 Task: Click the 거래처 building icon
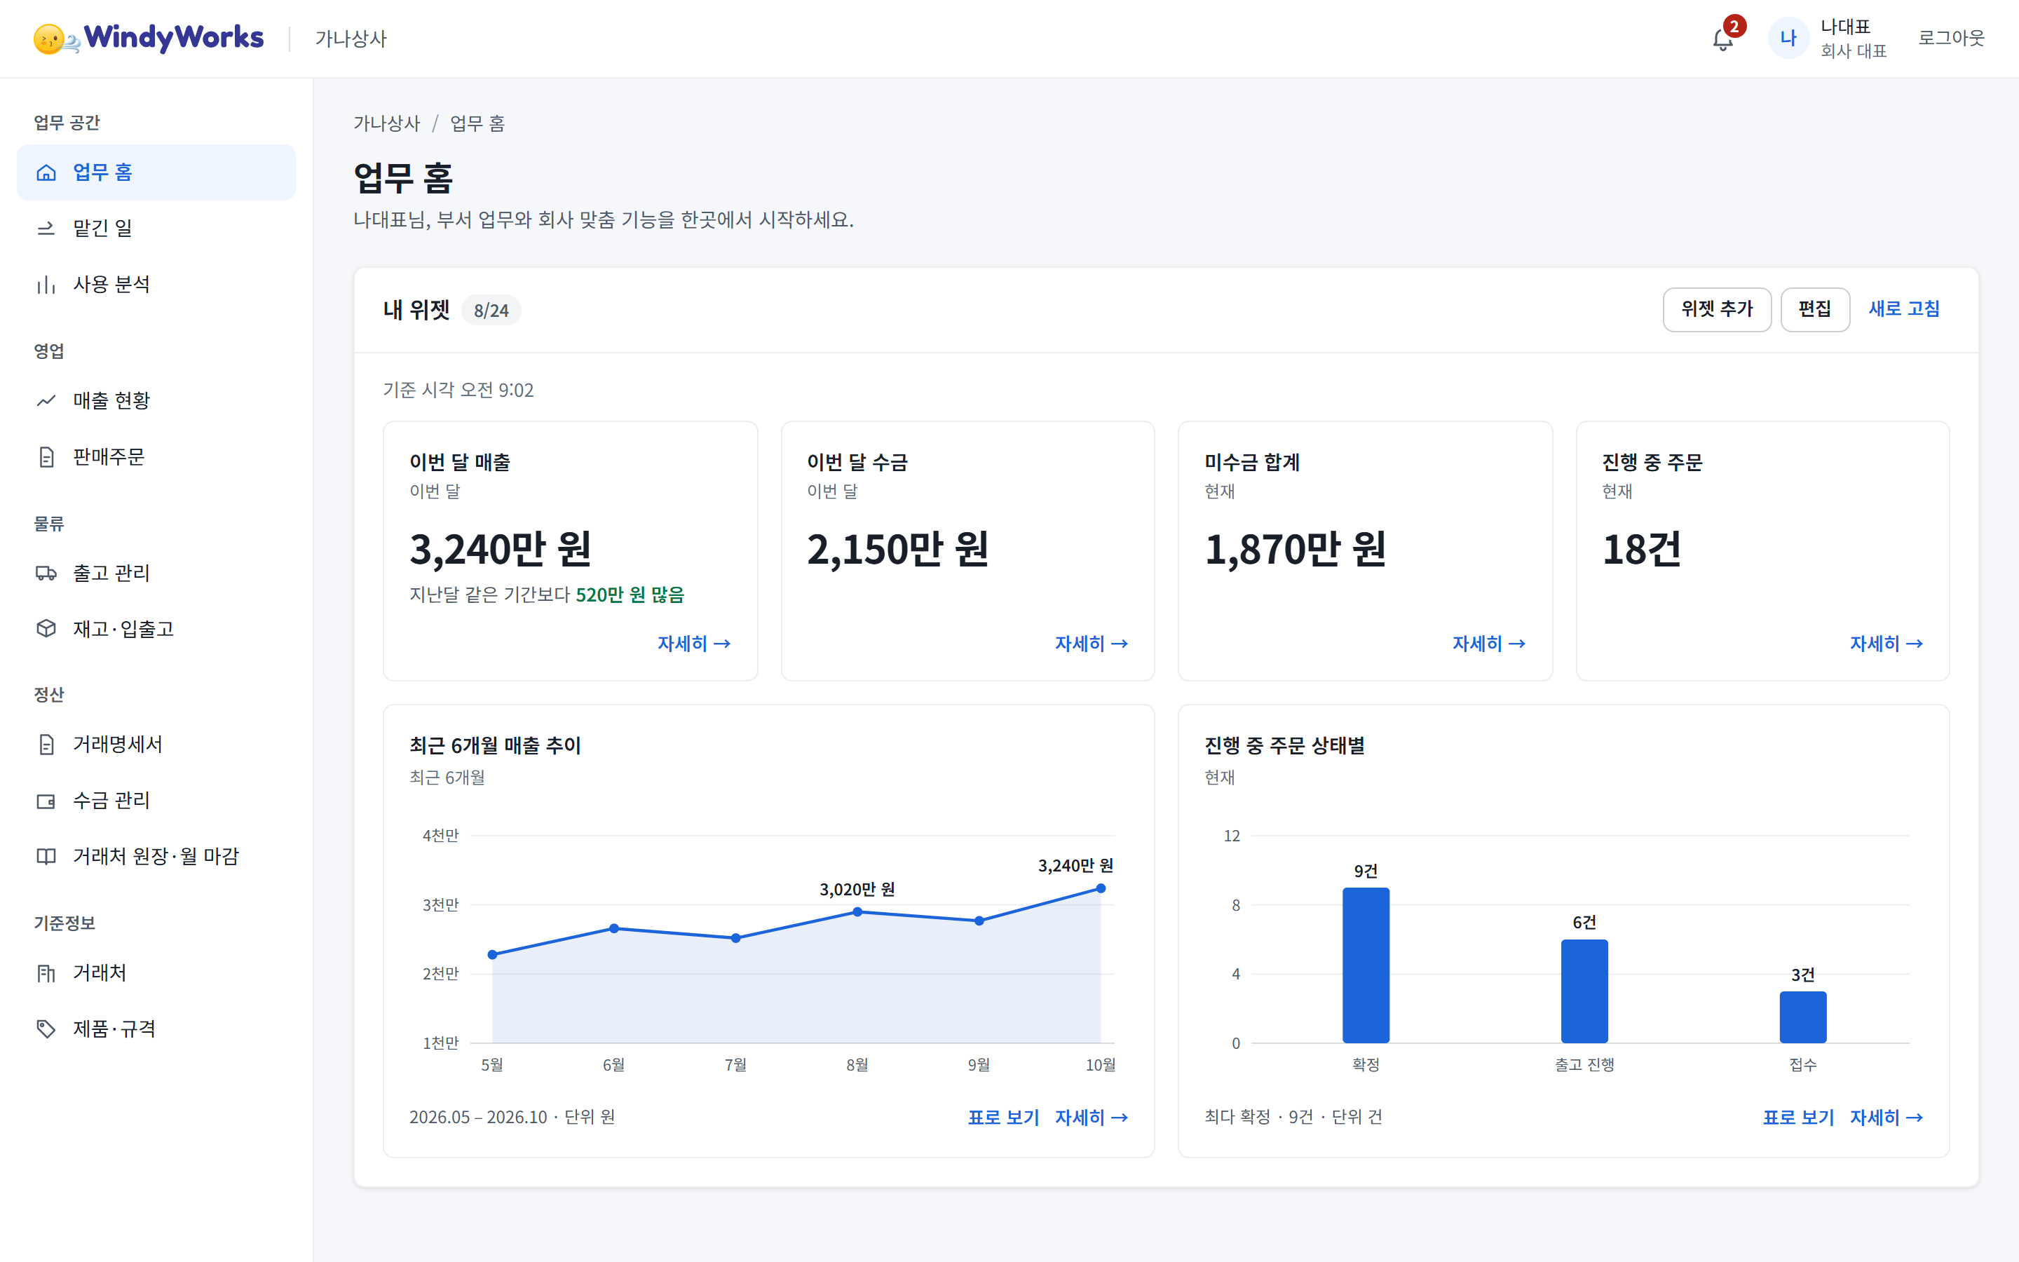[46, 972]
